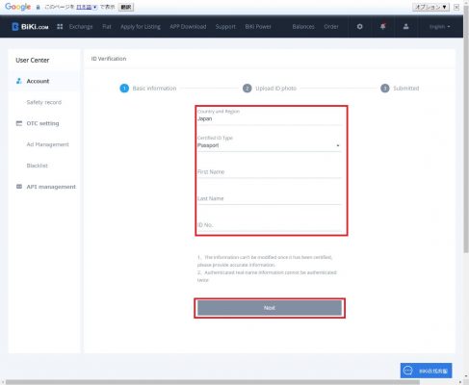The image size is (469, 385).
Task: Select Account in User Center sidebar
Action: (38, 81)
